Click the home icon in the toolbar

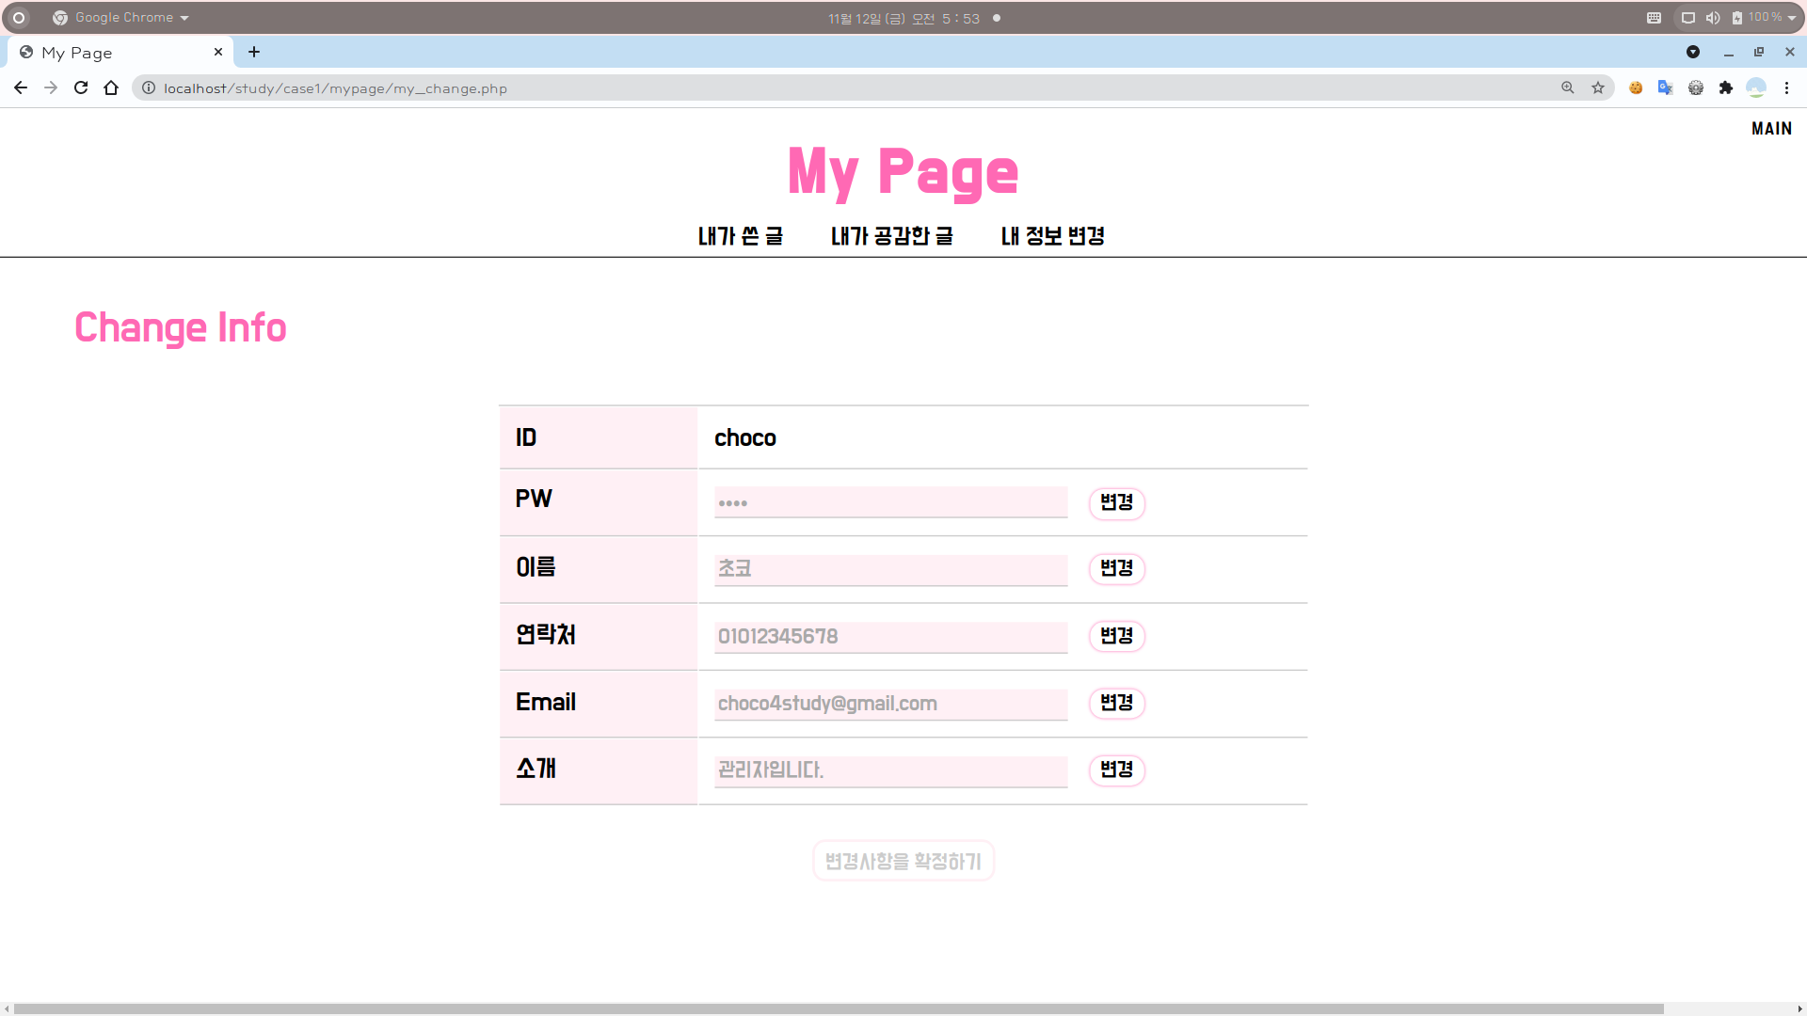click(111, 87)
